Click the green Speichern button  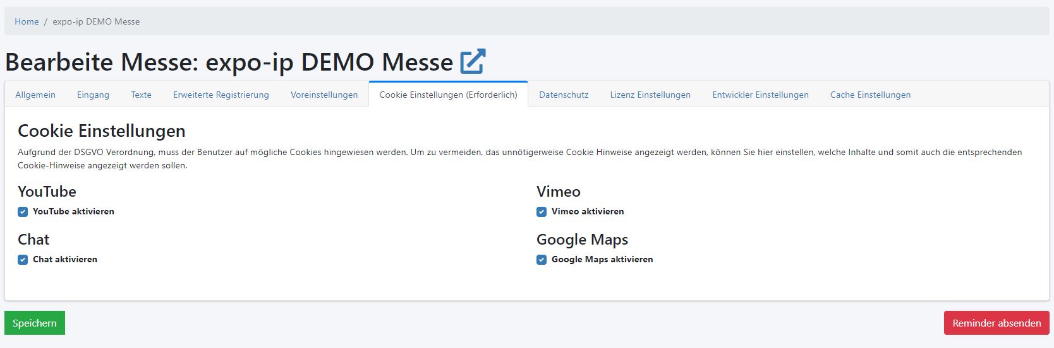tap(35, 323)
